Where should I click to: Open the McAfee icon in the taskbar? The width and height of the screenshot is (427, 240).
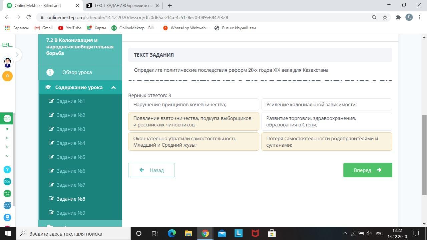tap(255, 233)
